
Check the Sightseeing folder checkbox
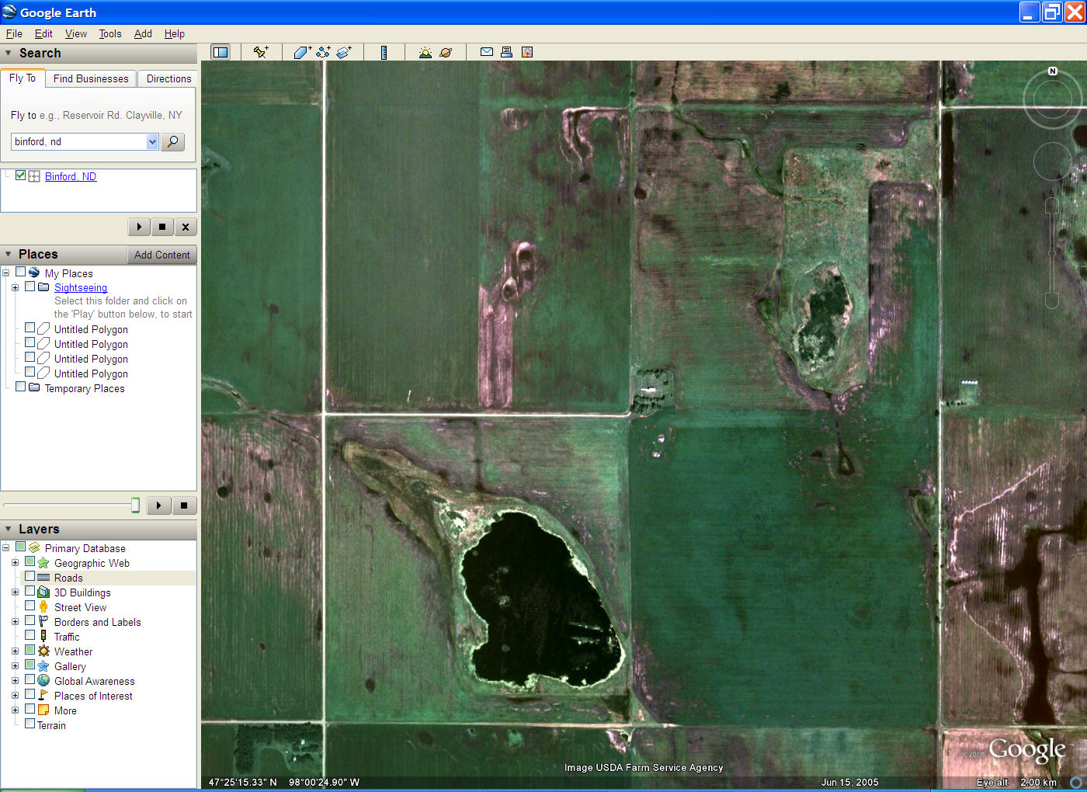(30, 287)
